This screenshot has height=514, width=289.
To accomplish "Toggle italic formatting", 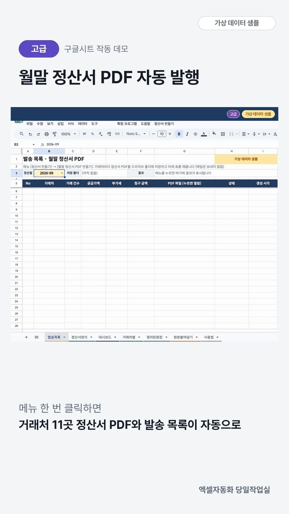I will [x=187, y=134].
